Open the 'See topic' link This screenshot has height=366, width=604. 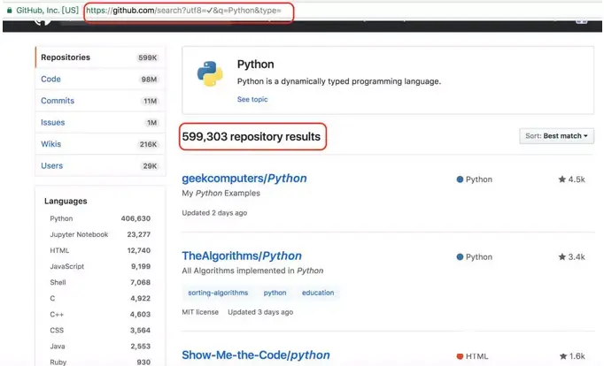point(252,99)
